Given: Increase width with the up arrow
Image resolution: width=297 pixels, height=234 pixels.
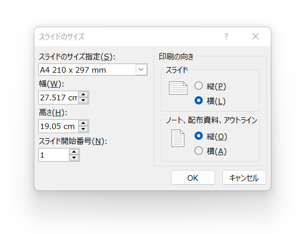Looking at the screenshot, I should (x=83, y=95).
